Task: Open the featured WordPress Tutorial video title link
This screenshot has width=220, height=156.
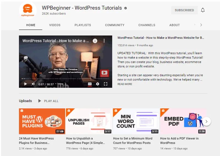Action: (161, 38)
